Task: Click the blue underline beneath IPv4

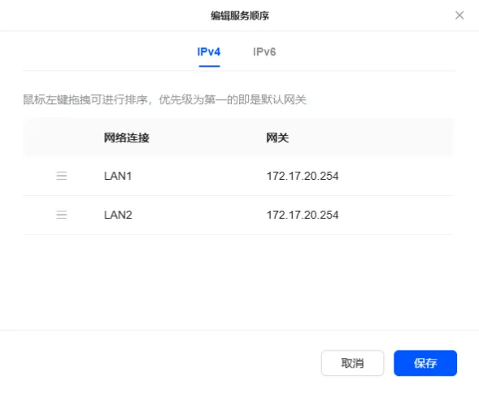Action: click(209, 66)
